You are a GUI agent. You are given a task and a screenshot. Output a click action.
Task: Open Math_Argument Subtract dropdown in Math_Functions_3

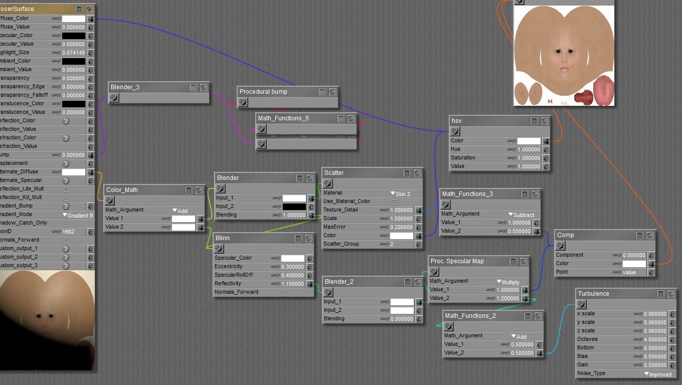[x=523, y=215]
